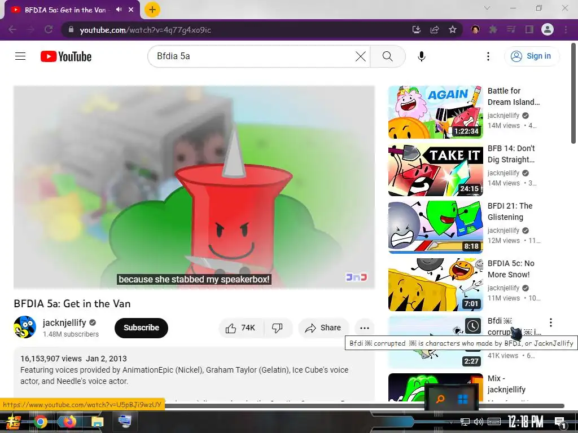Open Firefox from the taskbar
The height and width of the screenshot is (433, 578).
point(69,422)
